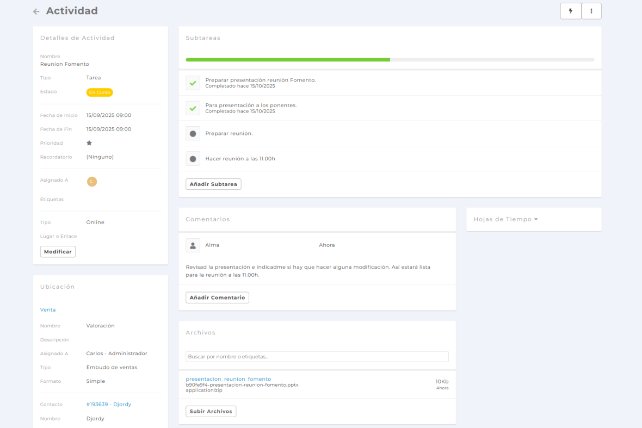
Task: Open the Venta location link
Action: point(48,309)
